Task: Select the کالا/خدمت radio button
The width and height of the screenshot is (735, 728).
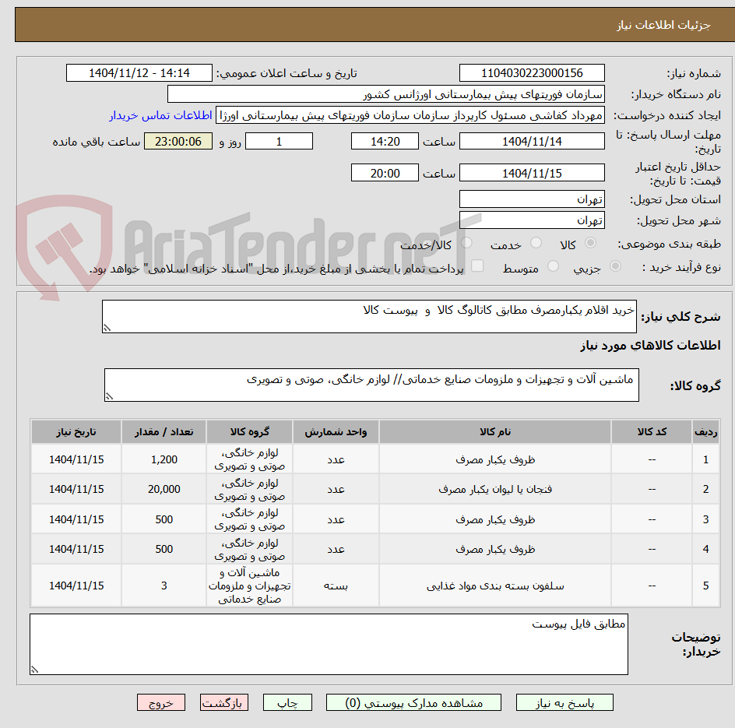Action: tap(466, 243)
